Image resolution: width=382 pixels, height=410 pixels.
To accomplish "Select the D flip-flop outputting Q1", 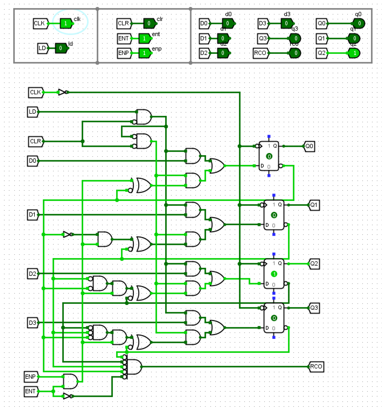I will [274, 215].
